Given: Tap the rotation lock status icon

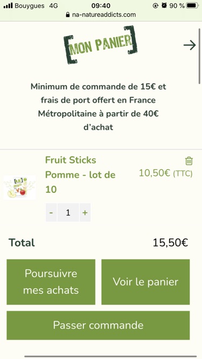Looking at the screenshot, I should [155, 5].
